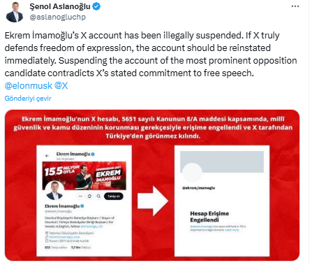Open the three-dot more options menu

295,6
